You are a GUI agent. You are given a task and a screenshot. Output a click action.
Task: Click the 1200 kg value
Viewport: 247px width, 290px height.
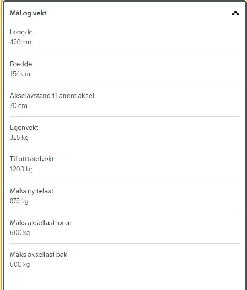pos(21,169)
